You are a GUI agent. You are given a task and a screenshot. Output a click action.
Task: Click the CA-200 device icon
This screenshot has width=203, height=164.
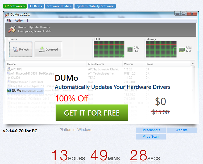[9, 77]
